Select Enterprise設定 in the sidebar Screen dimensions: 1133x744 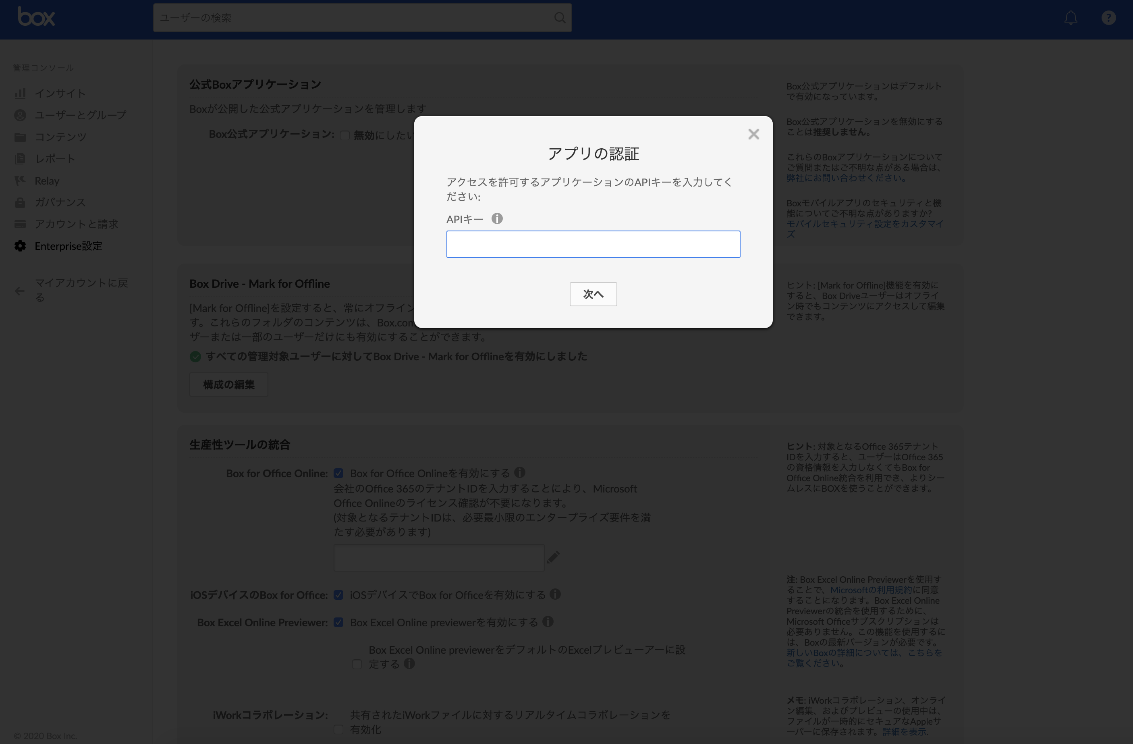68,246
